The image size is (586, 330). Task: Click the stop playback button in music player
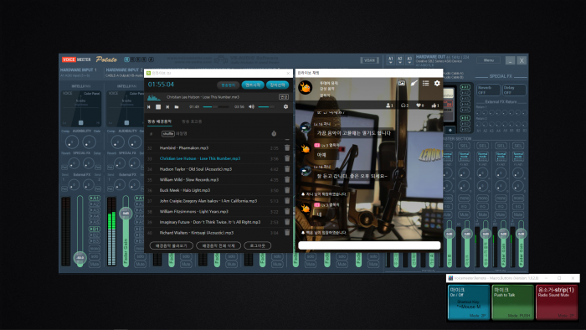[158, 107]
